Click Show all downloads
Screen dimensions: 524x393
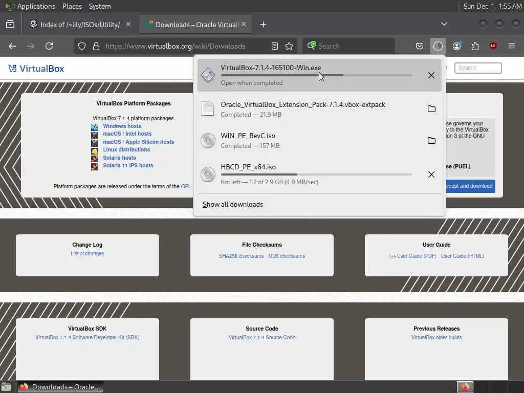[x=233, y=204]
